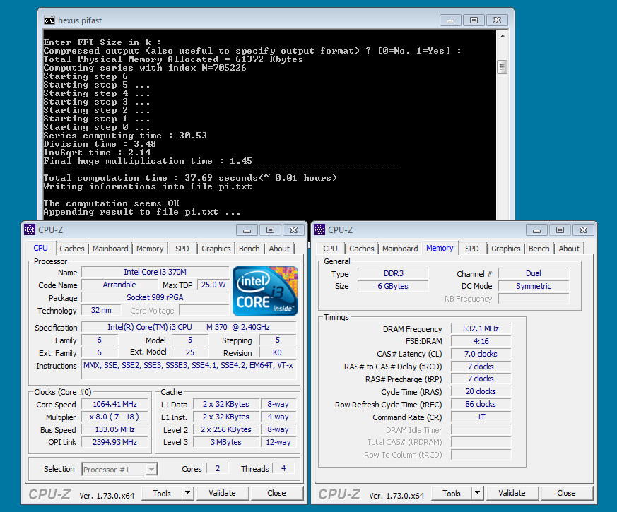Click the CPU-Z app icon in right Memory window title bar

tap(319, 230)
